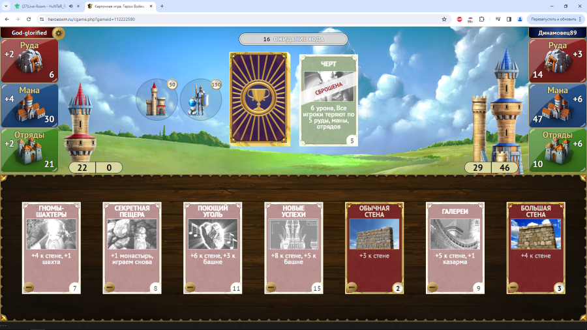Screen dimensions: 587x330
Task: Open the browser extensions puzzle icon
Action: [x=481, y=19]
